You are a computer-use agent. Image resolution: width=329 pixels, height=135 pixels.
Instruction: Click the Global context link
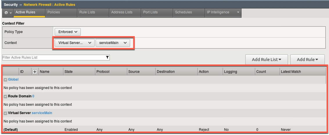pos(13,79)
